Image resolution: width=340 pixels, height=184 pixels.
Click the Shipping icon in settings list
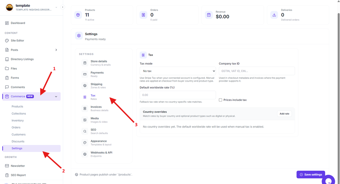tap(85, 86)
